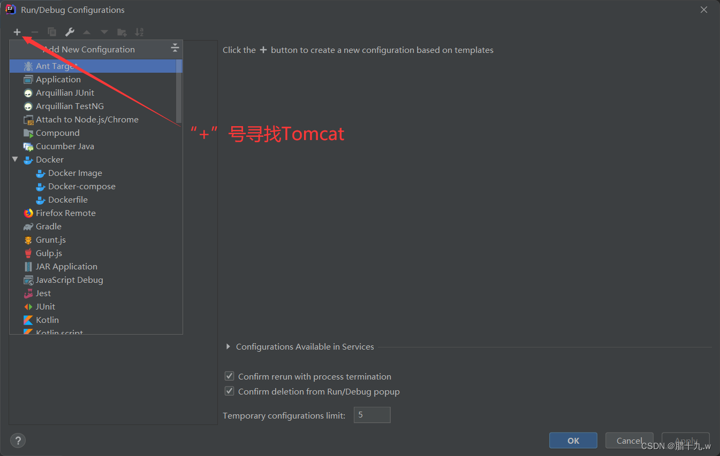Viewport: 720px width, 456px height.
Task: Click the remove configuration minus icon
Action: pos(34,32)
